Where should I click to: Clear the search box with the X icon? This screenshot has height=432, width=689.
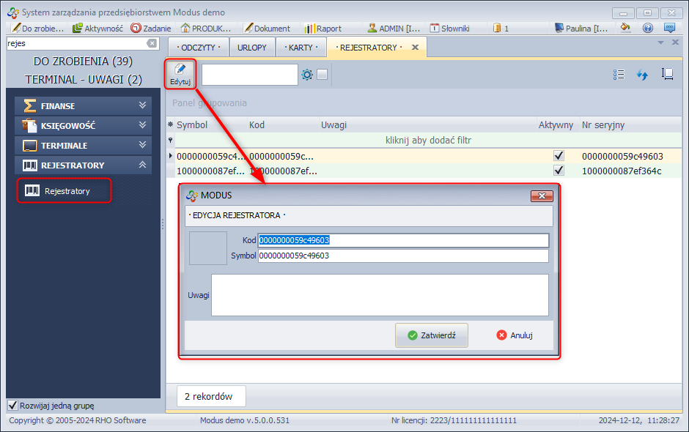152,44
